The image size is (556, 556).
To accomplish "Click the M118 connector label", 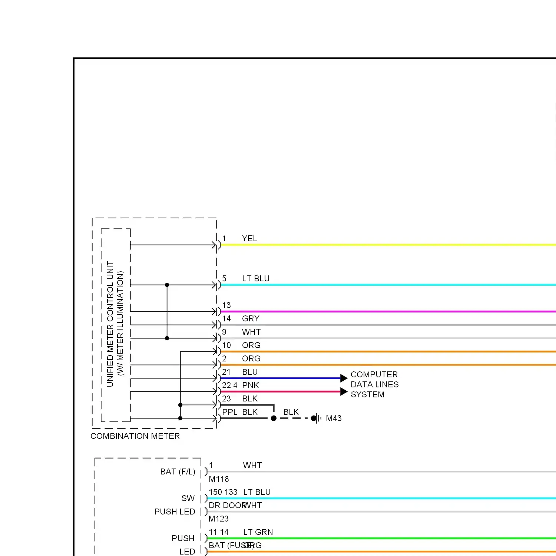I will click(x=219, y=479).
